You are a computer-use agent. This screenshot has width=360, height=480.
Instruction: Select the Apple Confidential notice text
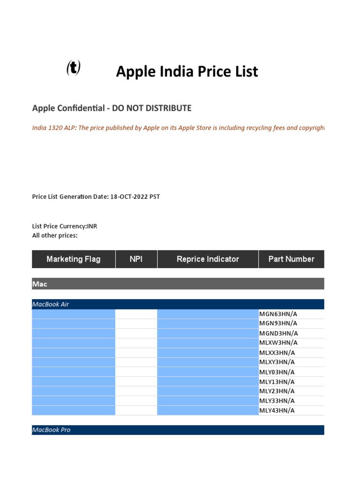pyautogui.click(x=112, y=108)
